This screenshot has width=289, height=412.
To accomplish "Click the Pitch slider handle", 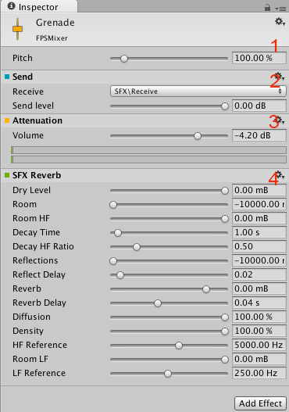I will pyautogui.click(x=124, y=59).
